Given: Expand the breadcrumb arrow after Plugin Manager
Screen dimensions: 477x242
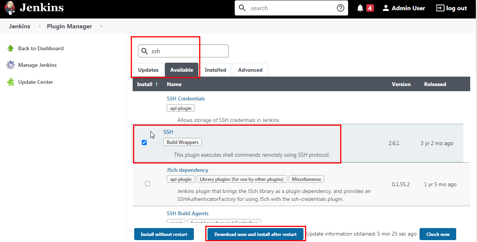Looking at the screenshot, I should coord(101,26).
